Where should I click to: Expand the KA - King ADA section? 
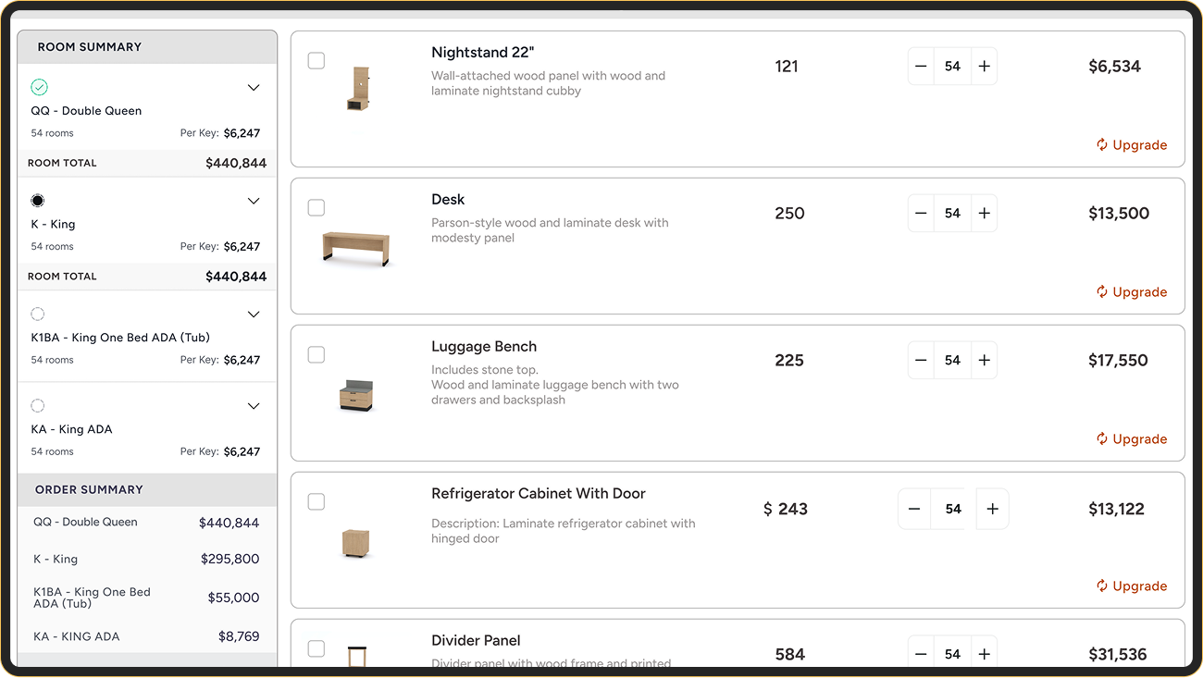(254, 406)
